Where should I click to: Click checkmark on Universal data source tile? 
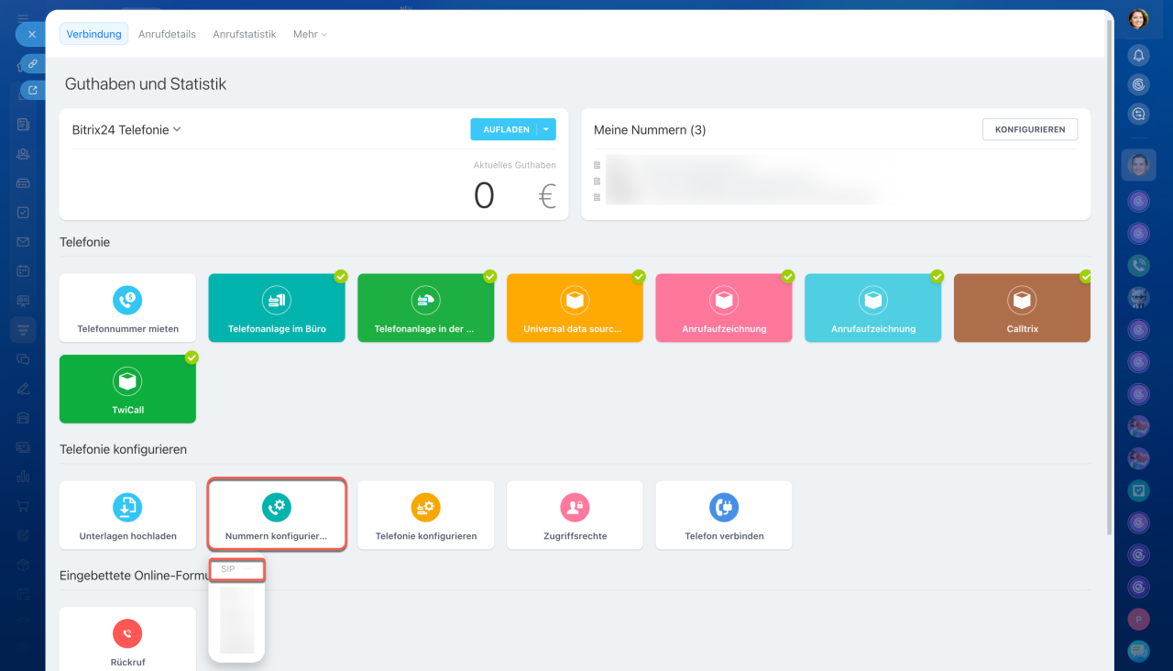(x=639, y=276)
